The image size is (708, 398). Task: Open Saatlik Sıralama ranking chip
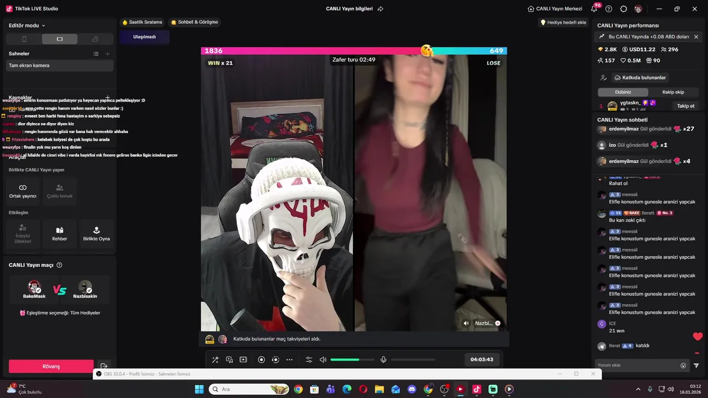143,22
